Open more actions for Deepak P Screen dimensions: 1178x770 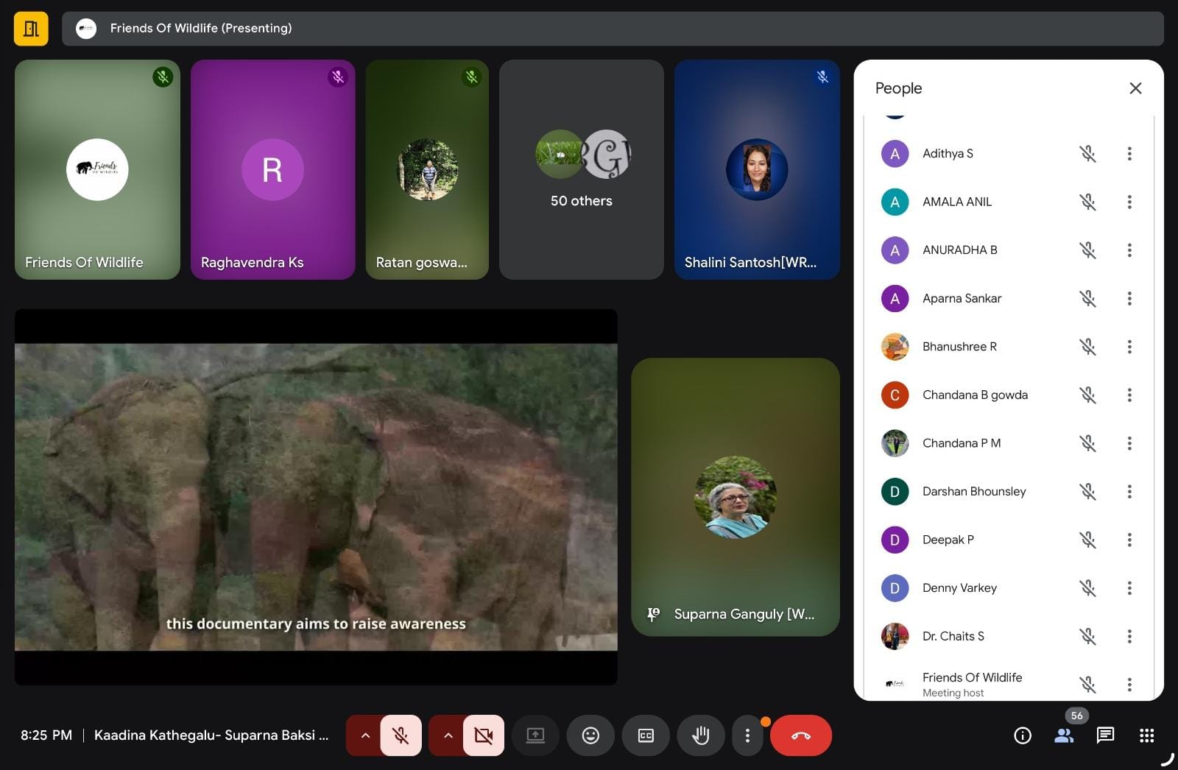tap(1129, 540)
